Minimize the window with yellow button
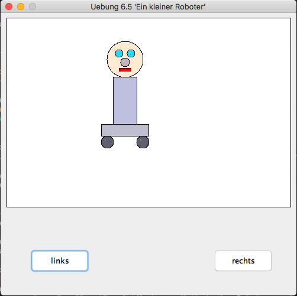This screenshot has height=296, width=297. [21, 6]
